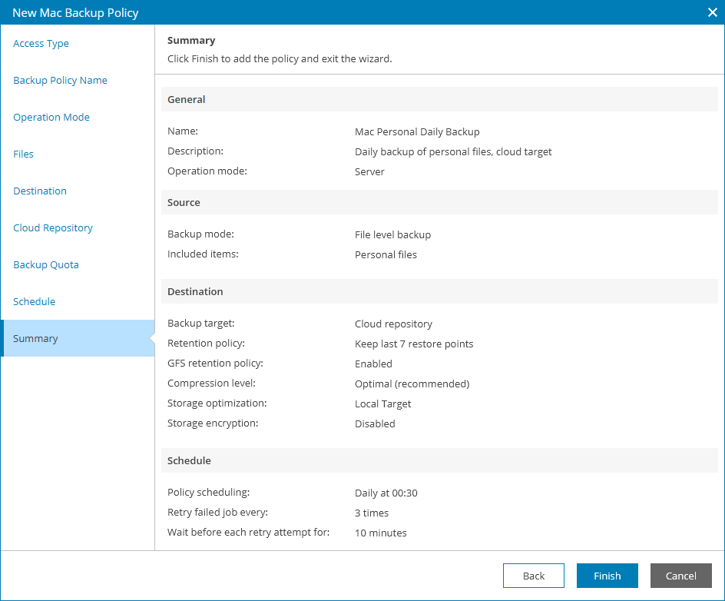
Task: Cancel the backup policy wizard
Action: point(681,576)
